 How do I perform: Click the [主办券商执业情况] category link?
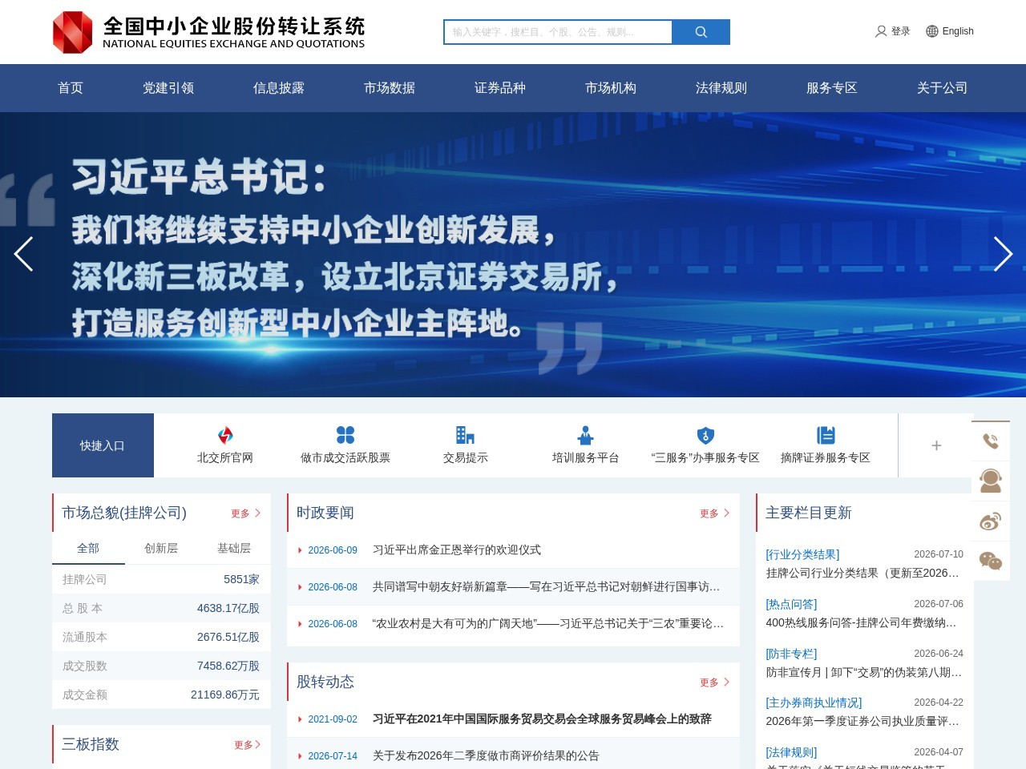[x=814, y=703]
